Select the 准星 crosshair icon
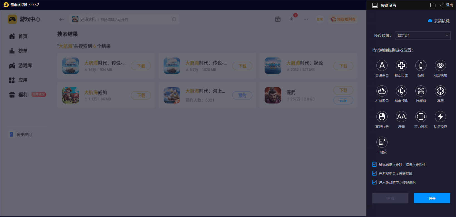 pos(440,91)
